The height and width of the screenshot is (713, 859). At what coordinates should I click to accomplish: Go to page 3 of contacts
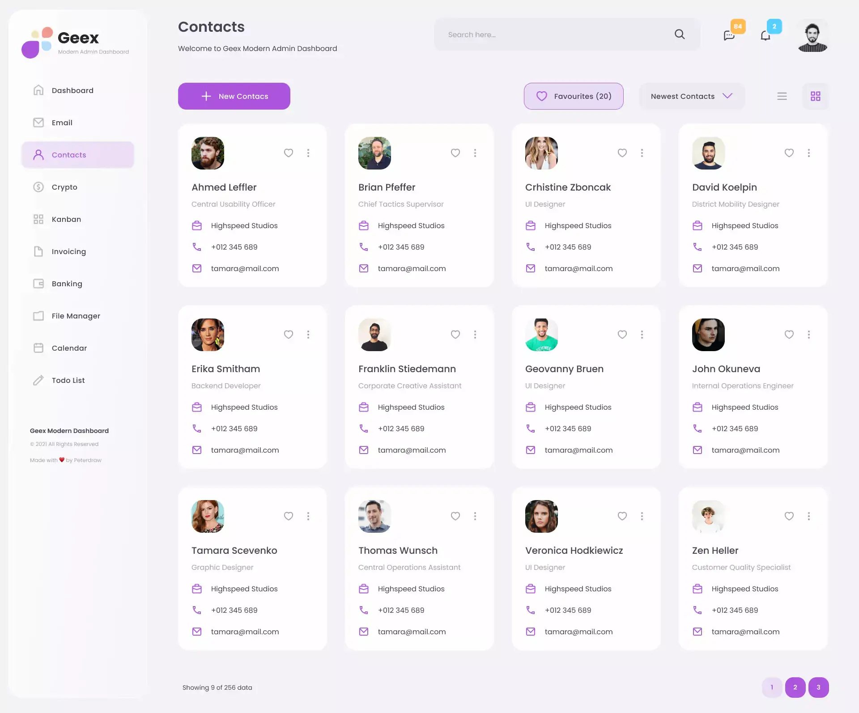click(x=818, y=688)
